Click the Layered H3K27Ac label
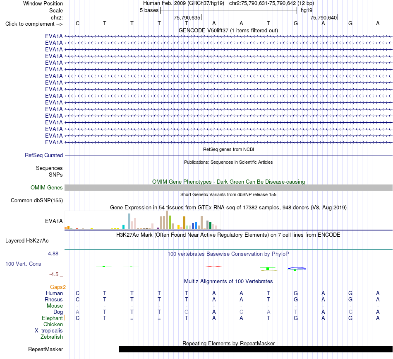 coord(27,241)
